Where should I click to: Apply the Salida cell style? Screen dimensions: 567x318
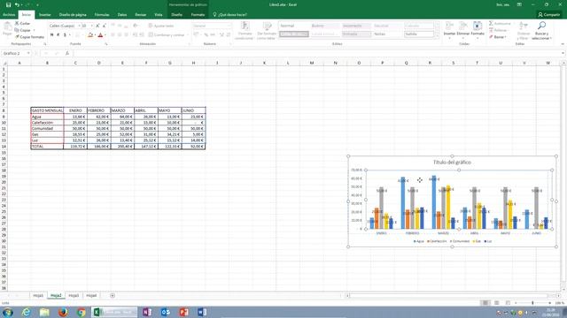pos(419,34)
